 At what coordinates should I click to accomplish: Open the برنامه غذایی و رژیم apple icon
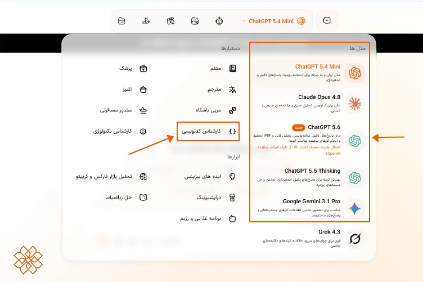232,218
